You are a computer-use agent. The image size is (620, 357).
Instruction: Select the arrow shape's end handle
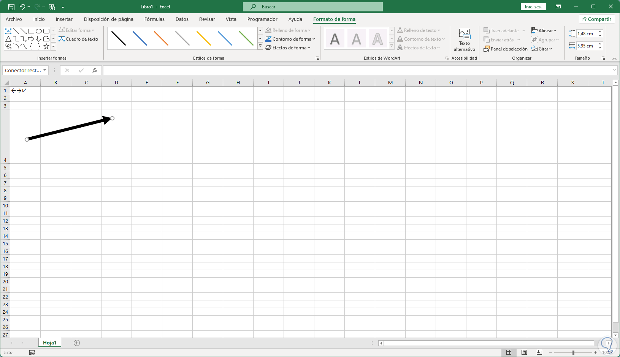(112, 118)
